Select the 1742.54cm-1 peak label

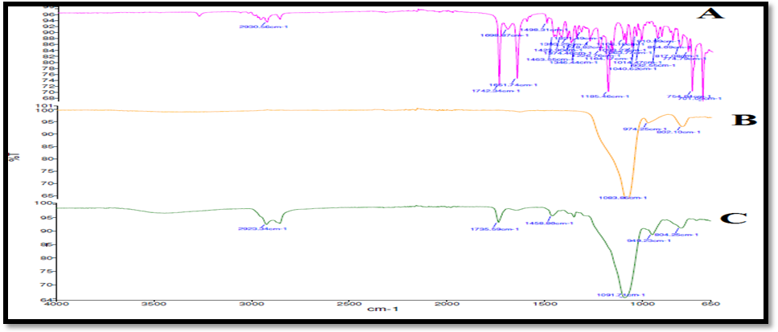[x=492, y=91]
